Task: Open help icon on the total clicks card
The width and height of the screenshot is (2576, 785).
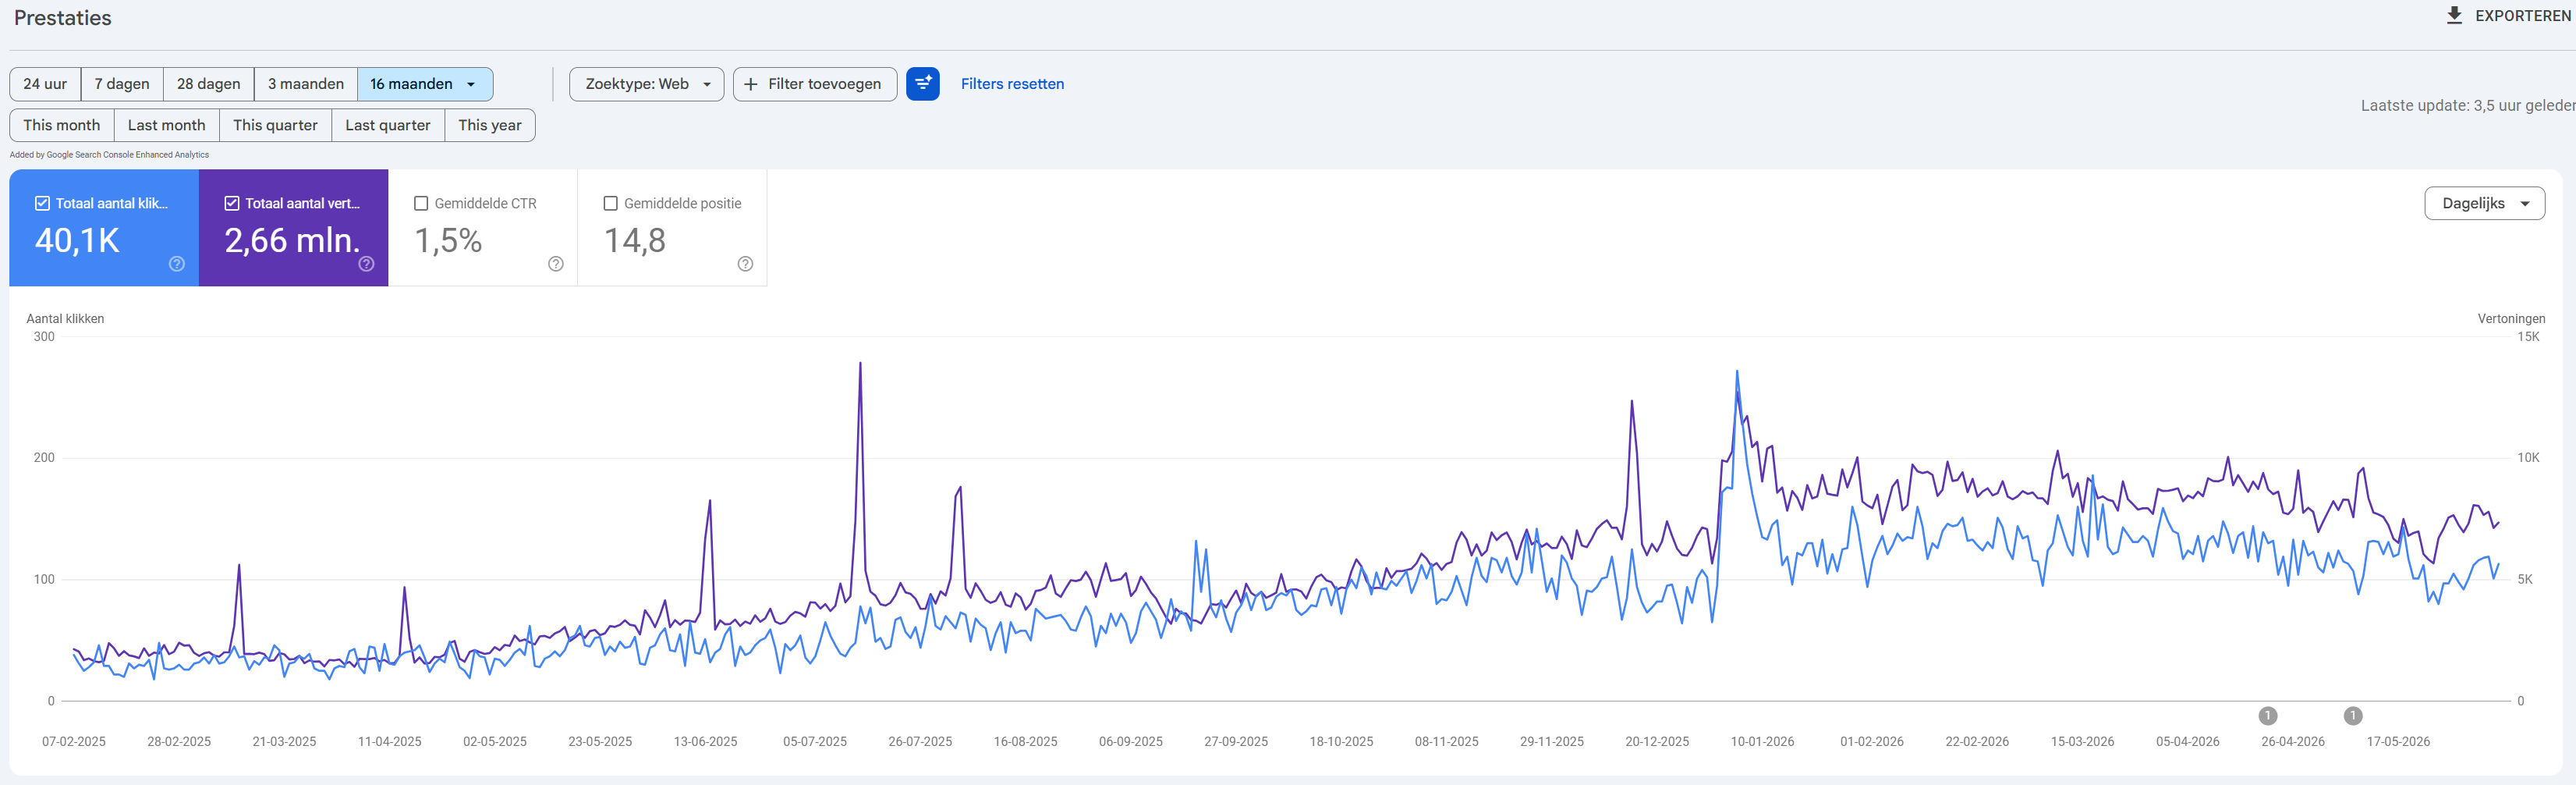Action: click(x=177, y=264)
